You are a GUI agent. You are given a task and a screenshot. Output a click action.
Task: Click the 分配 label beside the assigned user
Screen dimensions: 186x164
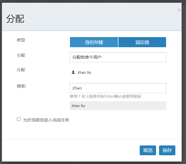pyautogui.click(x=21, y=70)
